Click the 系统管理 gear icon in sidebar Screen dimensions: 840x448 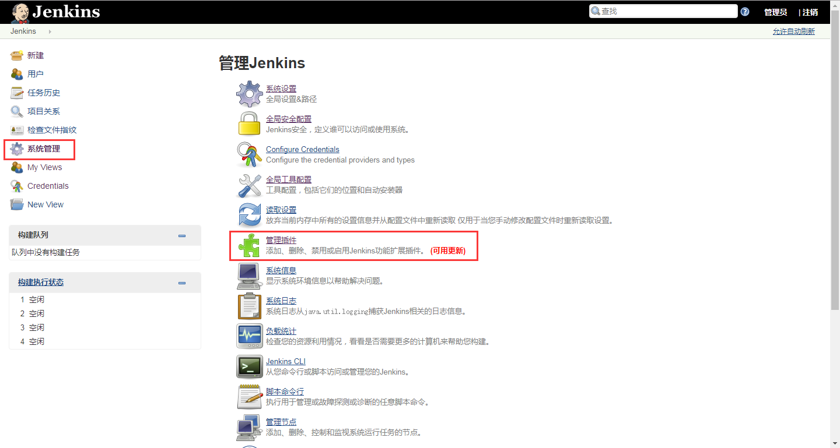[17, 149]
